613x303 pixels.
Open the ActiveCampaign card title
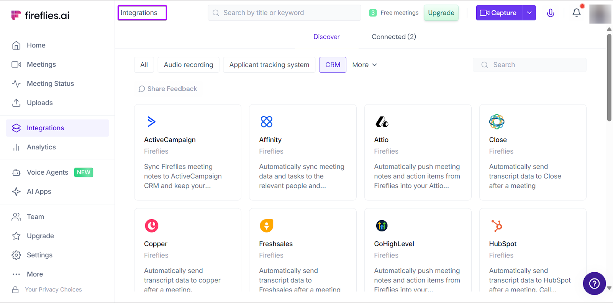tap(170, 140)
